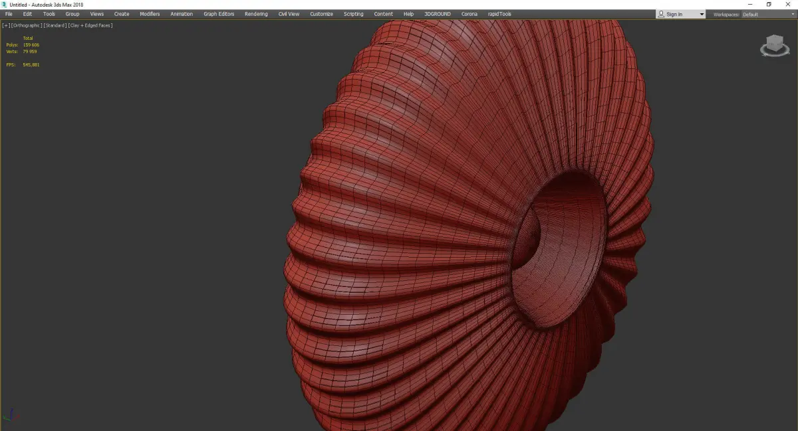Open the Clay + Edged Faces shading menu

click(x=90, y=25)
